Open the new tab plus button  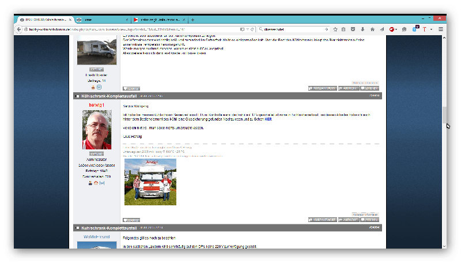coord(192,20)
